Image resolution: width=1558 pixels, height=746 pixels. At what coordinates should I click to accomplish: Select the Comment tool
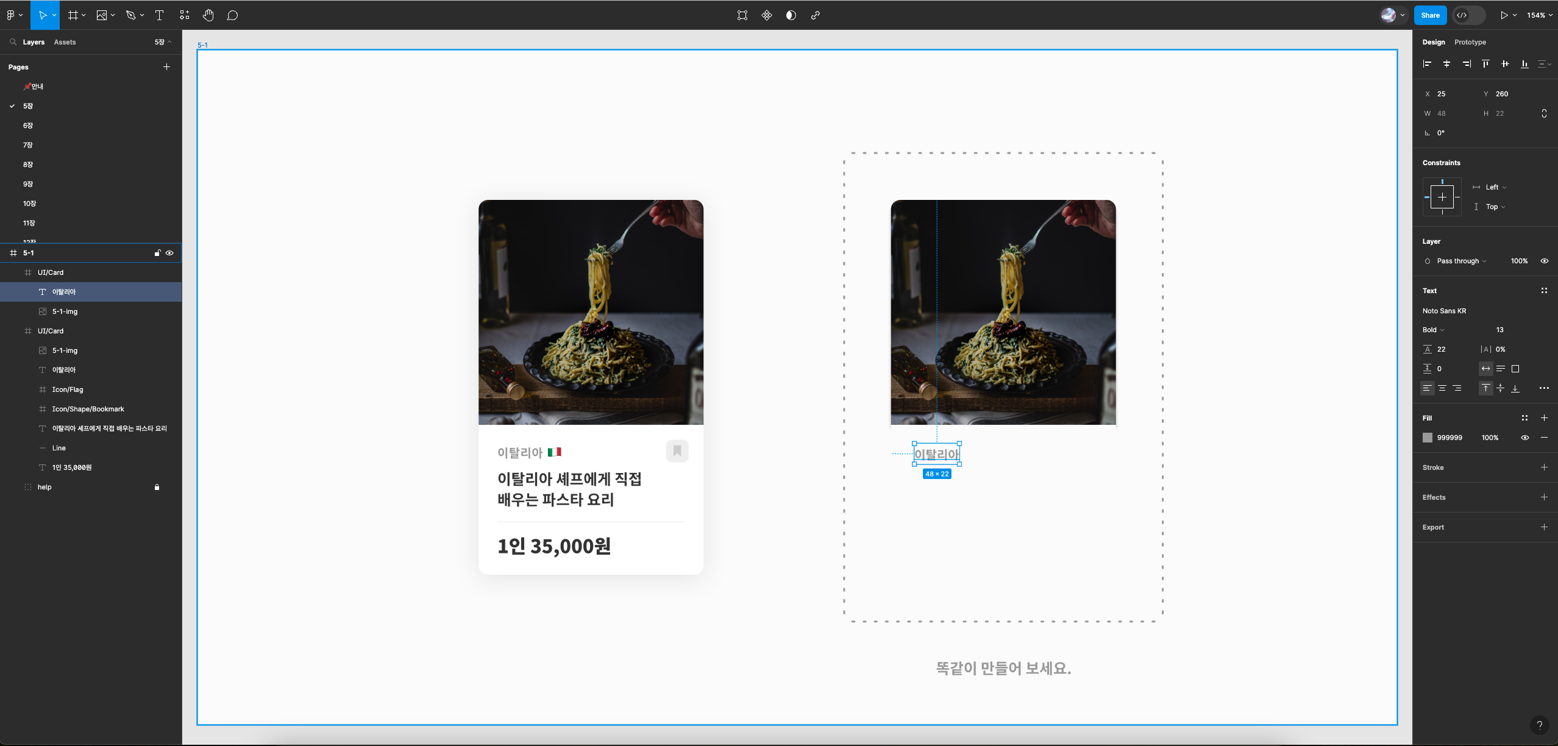(232, 15)
